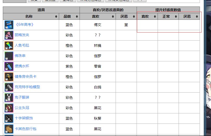The height and width of the screenshot is (136, 211).
Task: Select 黑花 in the 公主头冠 row
Action: click(97, 108)
